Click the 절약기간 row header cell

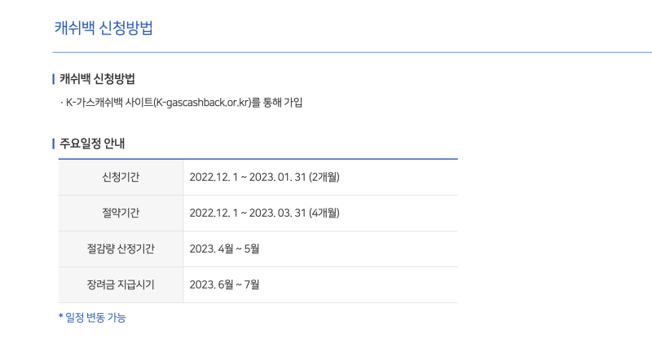pyautogui.click(x=121, y=213)
